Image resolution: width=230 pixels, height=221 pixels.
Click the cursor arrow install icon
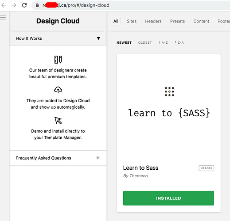coord(58,120)
